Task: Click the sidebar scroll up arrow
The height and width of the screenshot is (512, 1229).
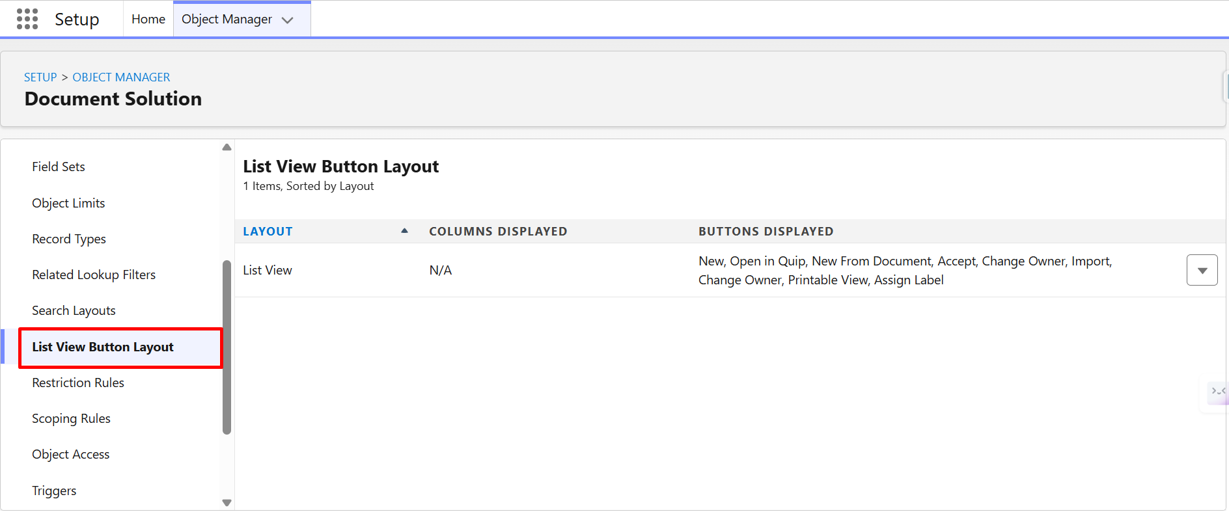Action: click(227, 148)
